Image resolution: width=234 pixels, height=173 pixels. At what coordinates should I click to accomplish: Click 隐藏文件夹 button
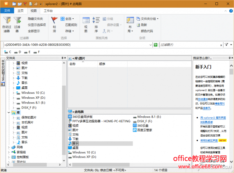(35, 19)
